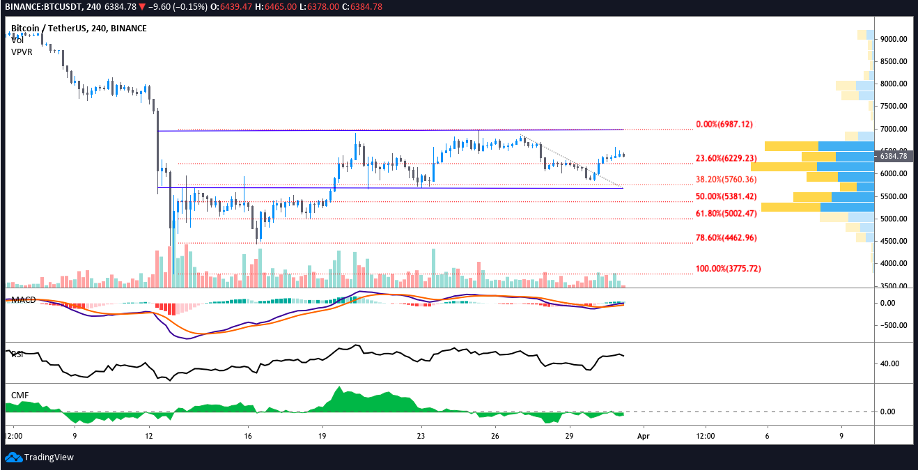The width and height of the screenshot is (918, 470).
Task: Click the 9000.00 price axis label
Action: click(x=894, y=40)
